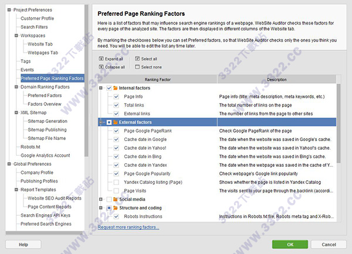Select Google Analytics Account in sidebar
Viewport: 352px width, 254px height.
click(x=45, y=156)
